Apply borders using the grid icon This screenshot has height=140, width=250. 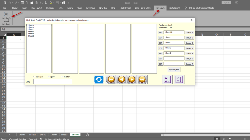(57, 3)
